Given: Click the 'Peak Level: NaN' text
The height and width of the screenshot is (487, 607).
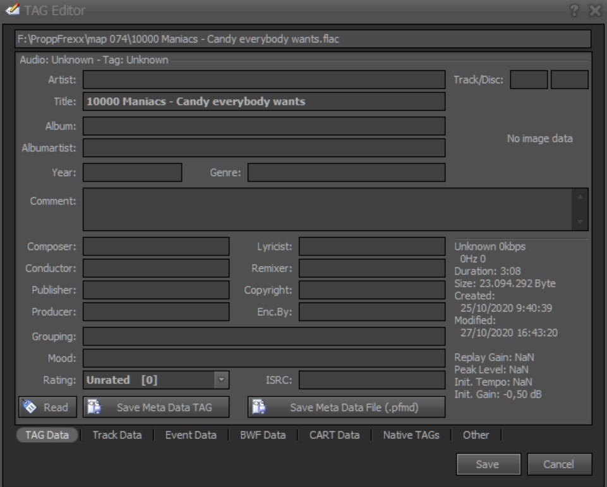Looking at the screenshot, I should 491,370.
